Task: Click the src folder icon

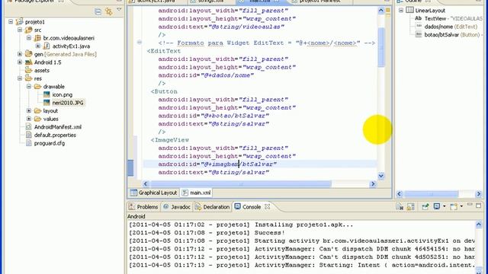Action: point(29,30)
